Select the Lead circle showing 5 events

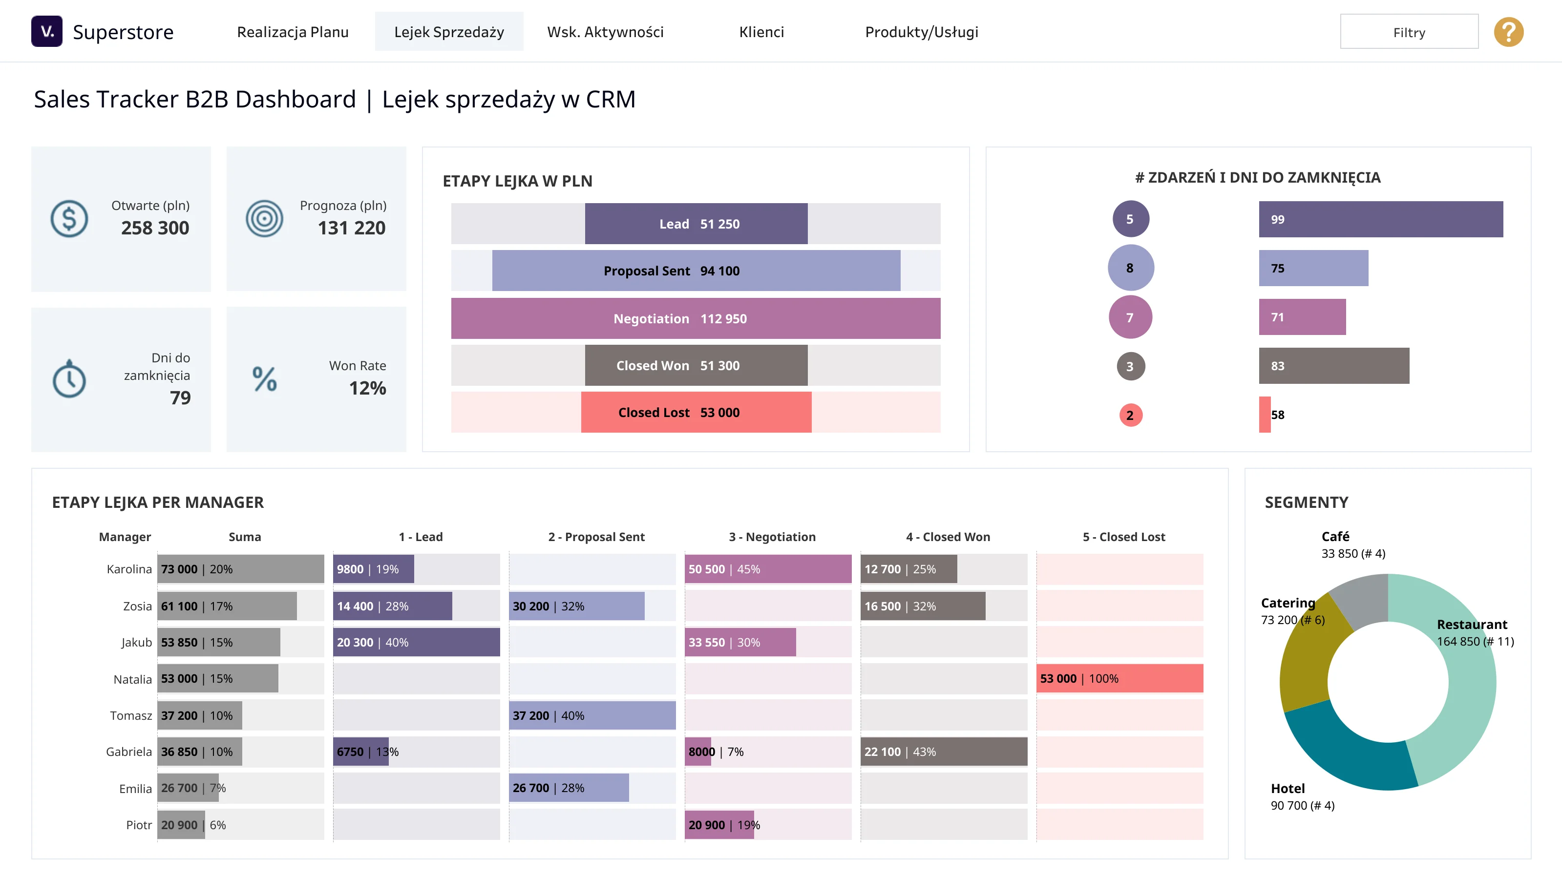pyautogui.click(x=1130, y=219)
